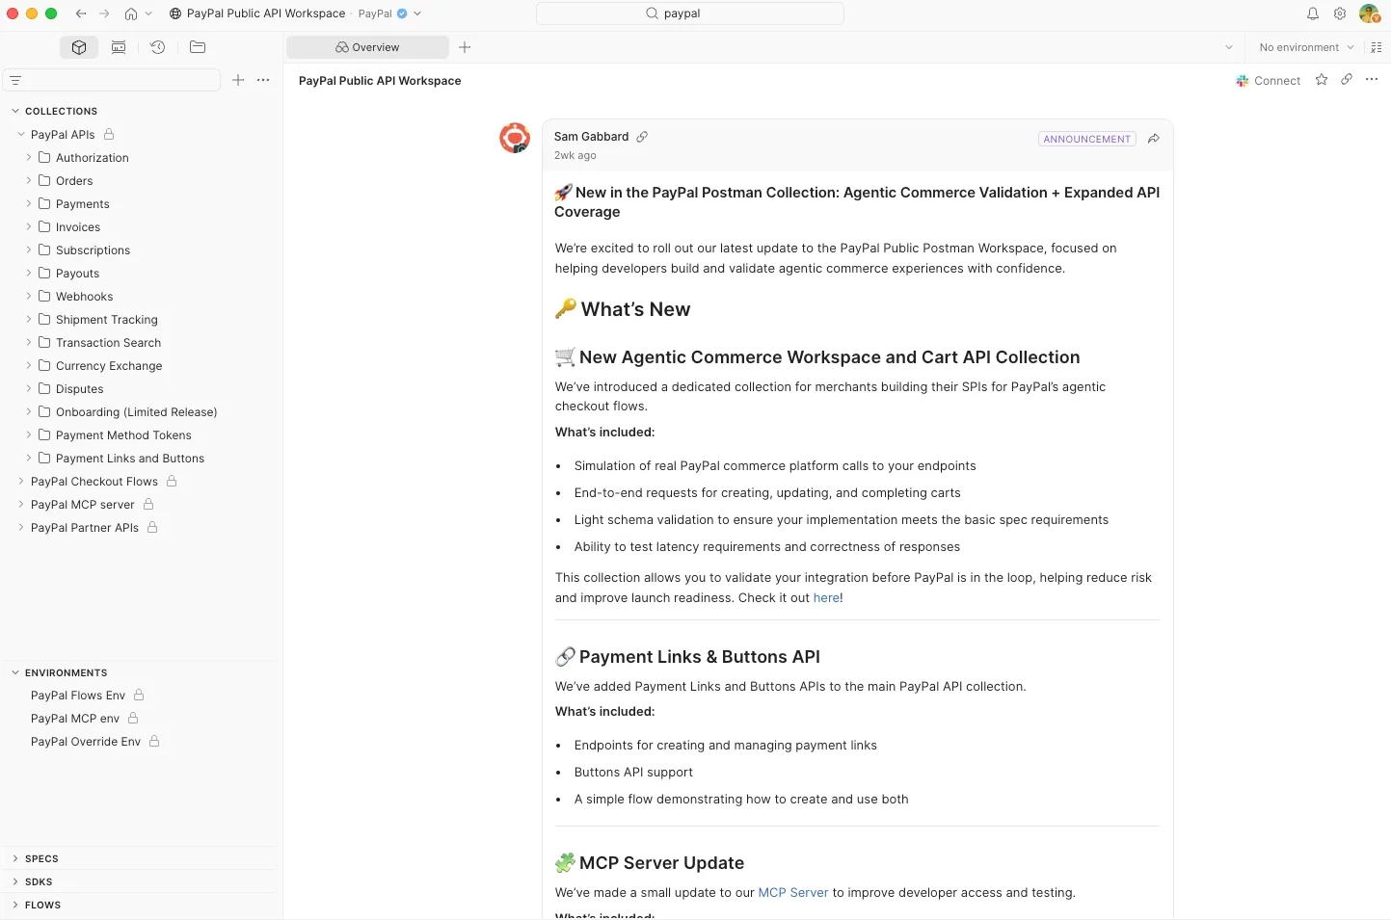Viewport: 1391px width, 920px height.
Task: Collapse the PayPal APIs collection
Action: point(21,134)
